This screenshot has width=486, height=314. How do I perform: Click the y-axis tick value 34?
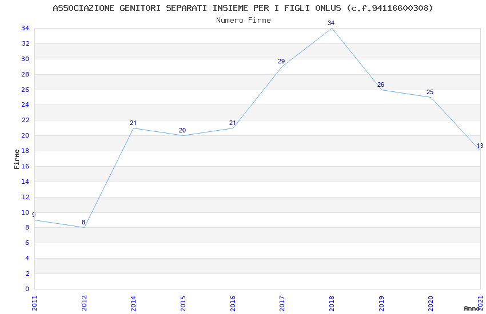(x=25, y=28)
